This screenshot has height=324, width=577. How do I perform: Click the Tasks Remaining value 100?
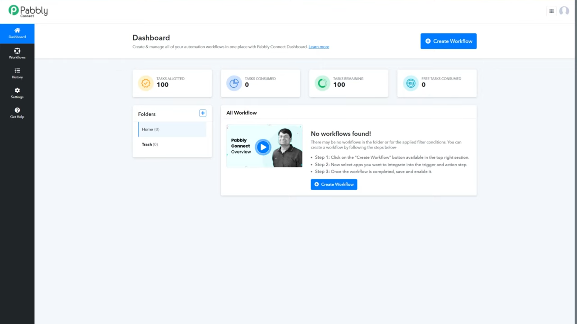coord(339,85)
